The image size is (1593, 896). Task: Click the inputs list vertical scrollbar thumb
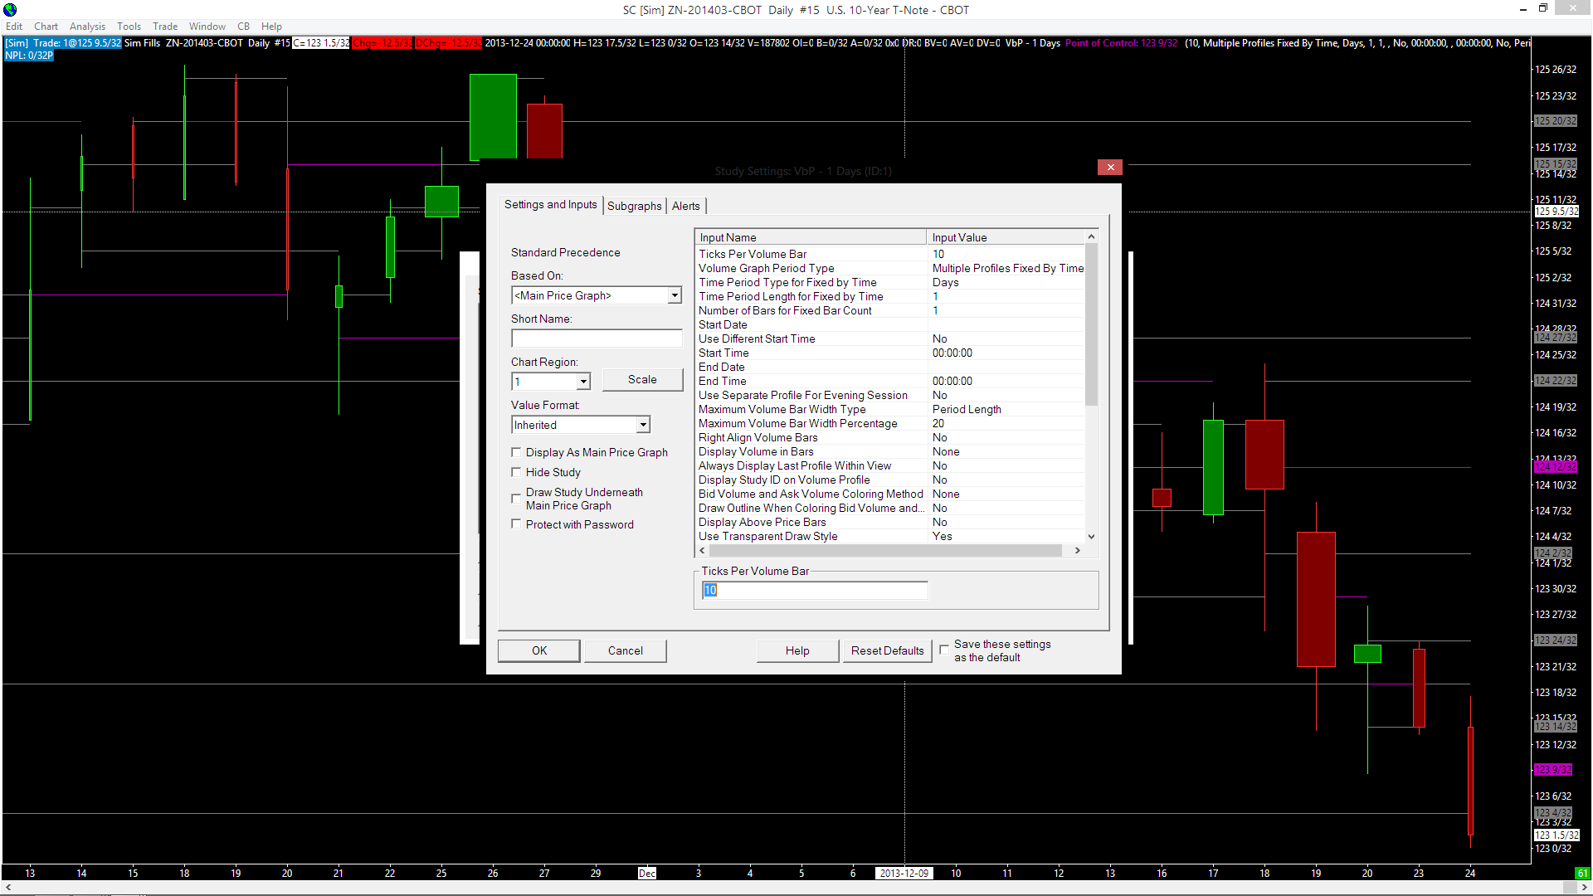tap(1091, 324)
